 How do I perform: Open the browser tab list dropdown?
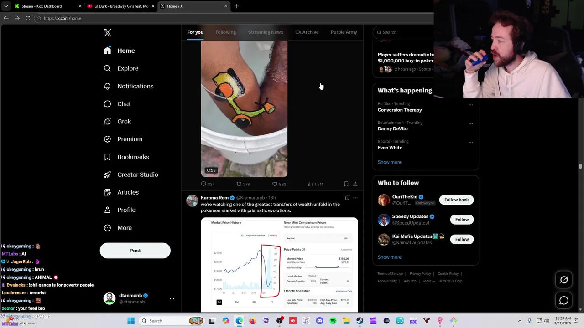(6, 6)
